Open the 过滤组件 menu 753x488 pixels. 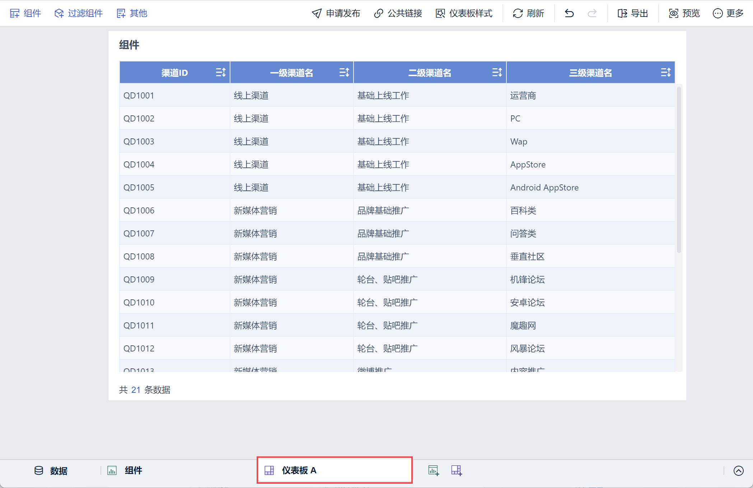point(79,13)
